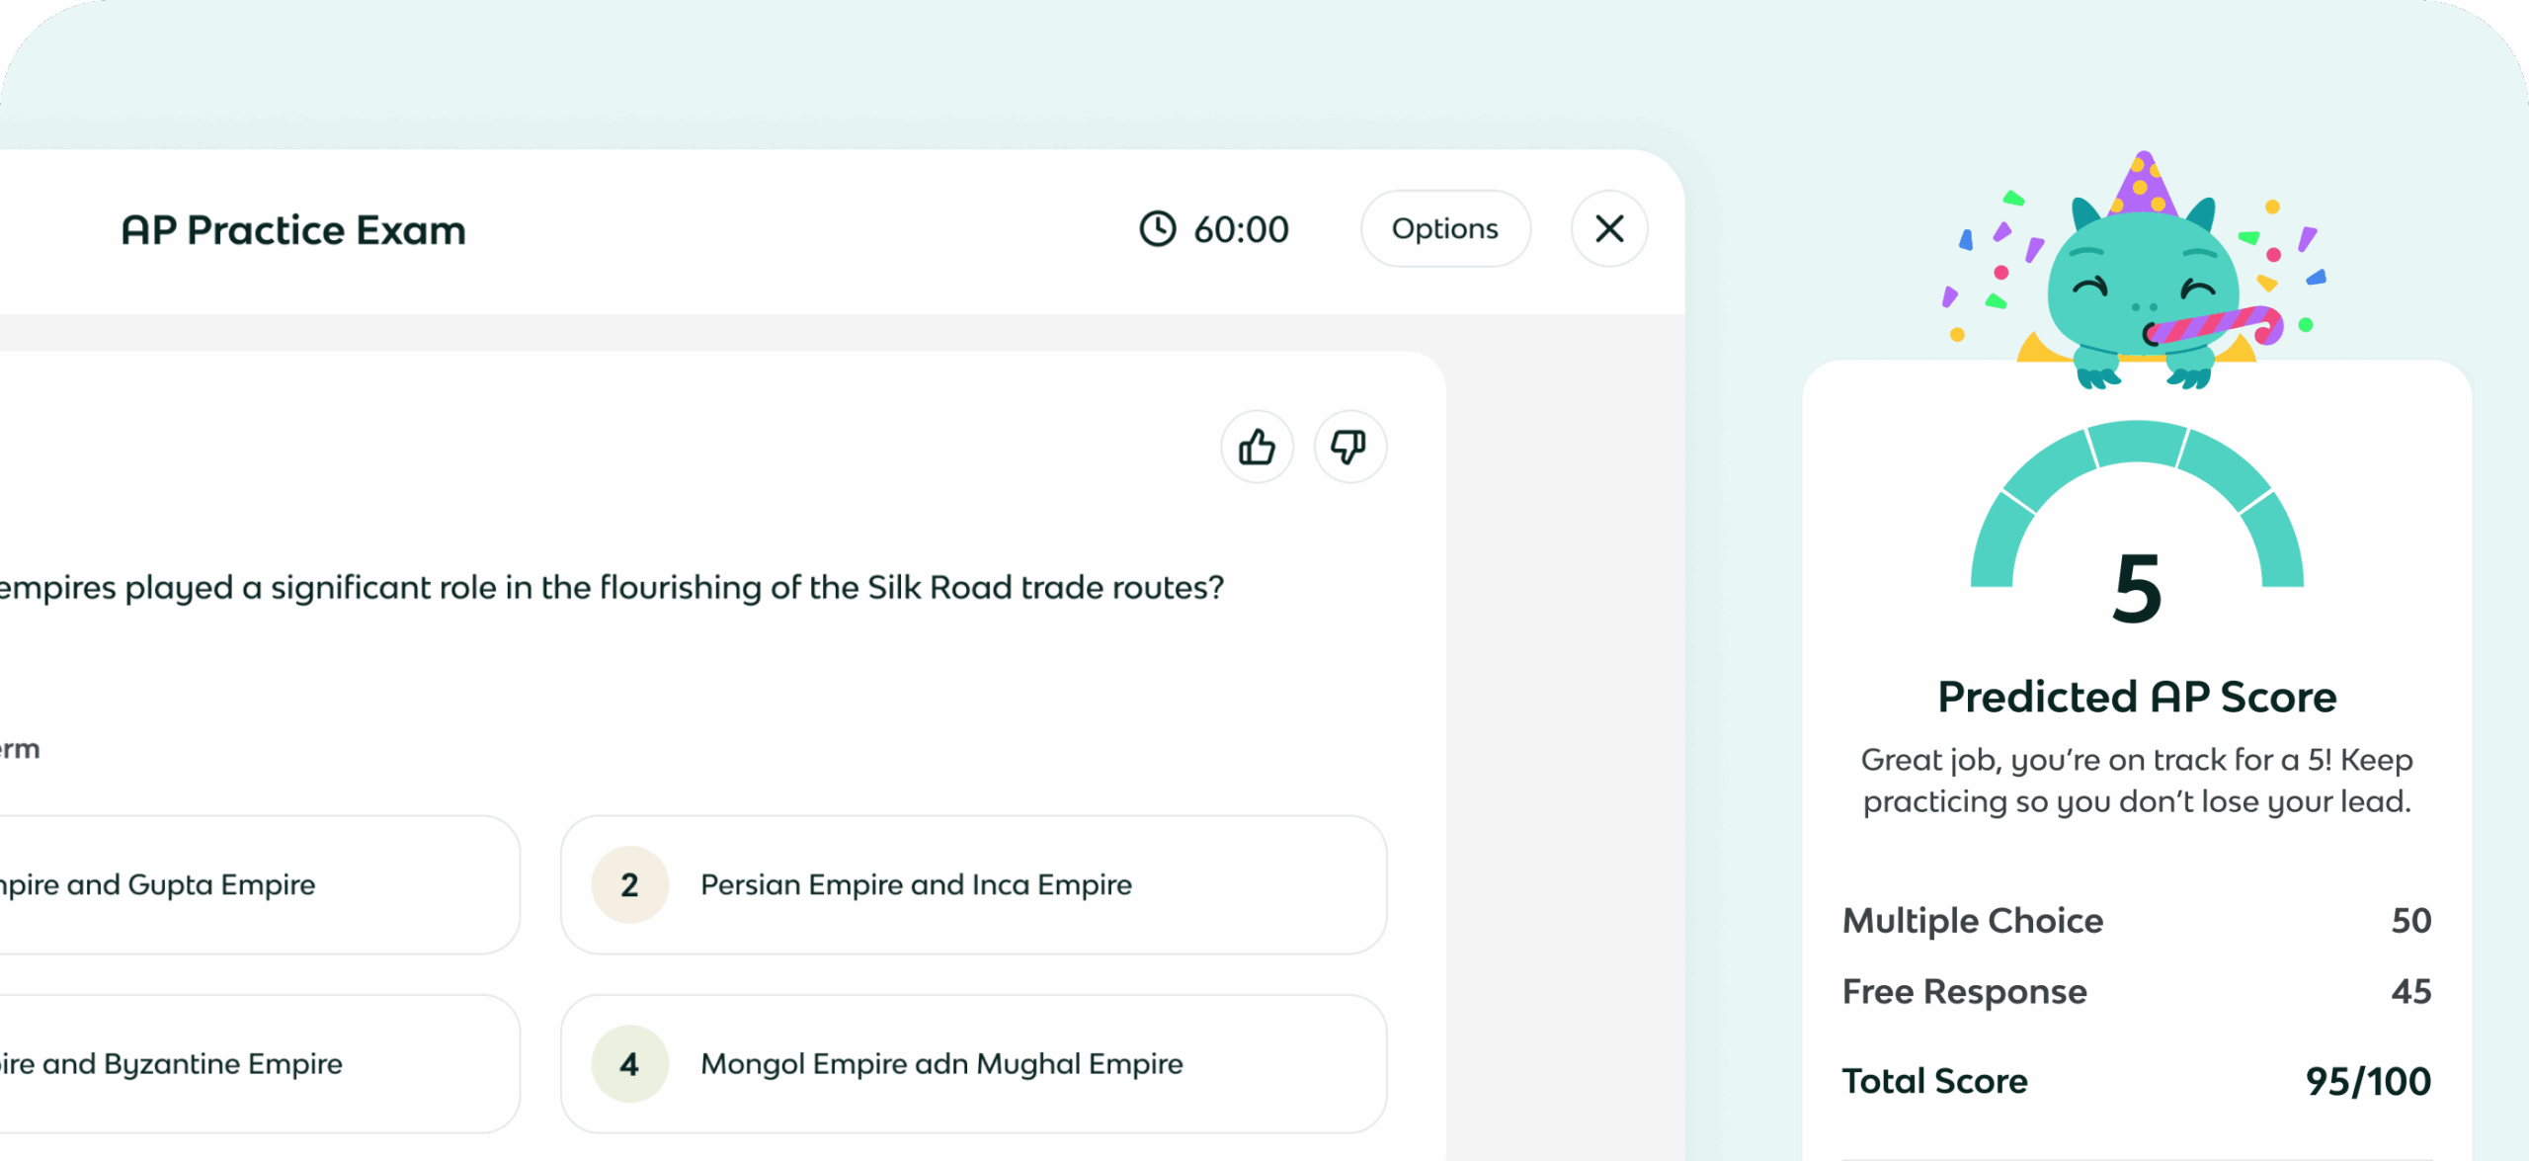Click the Multiple Choice score row
Screen dimensions: 2529x1161
click(x=2136, y=920)
